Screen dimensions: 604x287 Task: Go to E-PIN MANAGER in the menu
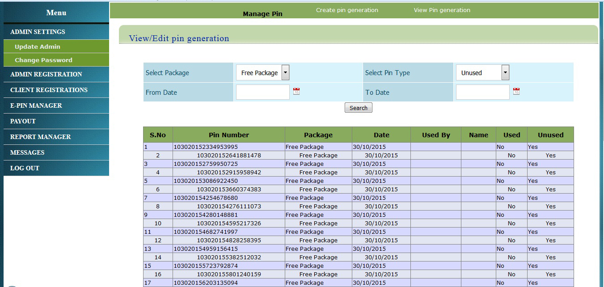pos(36,106)
